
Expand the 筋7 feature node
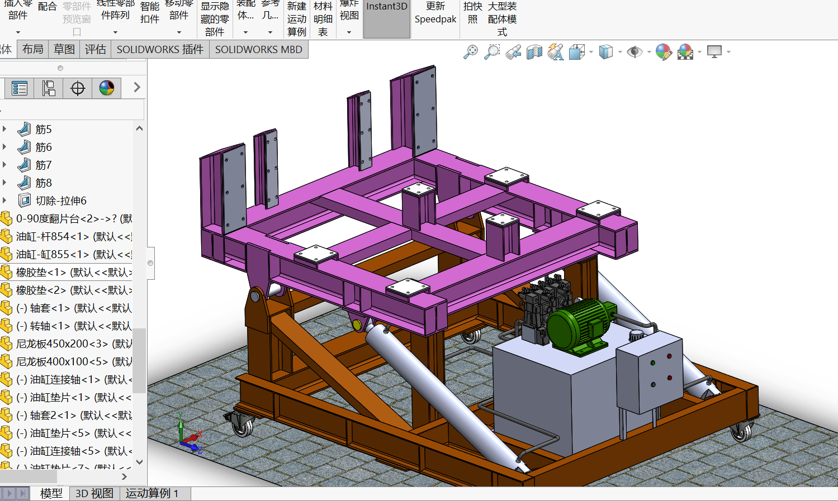(4, 165)
